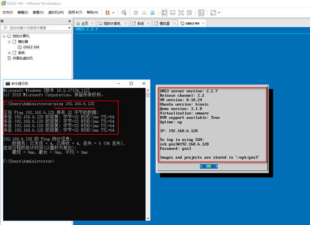Switch to the 主页 tab
310x225 pixels.
[85, 23]
